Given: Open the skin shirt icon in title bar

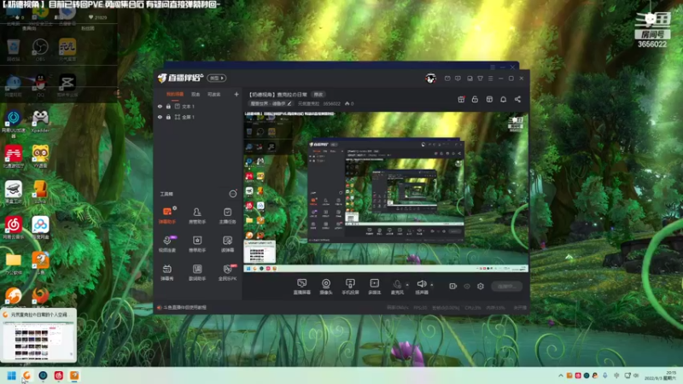Looking at the screenshot, I should [480, 79].
